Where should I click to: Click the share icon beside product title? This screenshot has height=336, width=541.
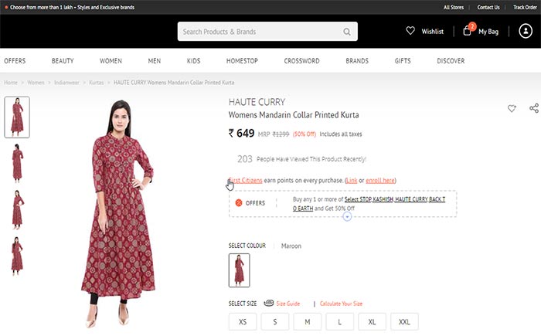(x=534, y=108)
